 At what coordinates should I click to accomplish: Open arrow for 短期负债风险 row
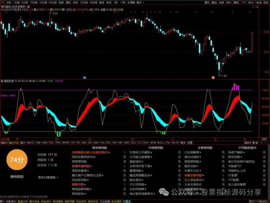click(x=125, y=166)
